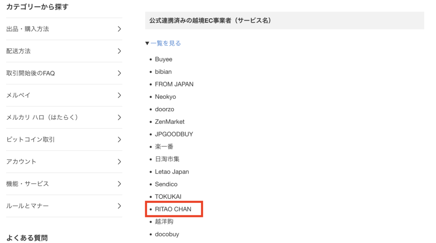Click arrow next to ルールとマナー

[x=119, y=206]
